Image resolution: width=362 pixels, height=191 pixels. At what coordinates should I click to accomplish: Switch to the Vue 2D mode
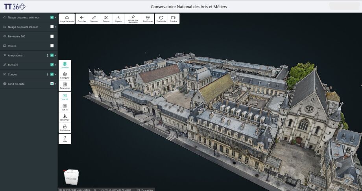65,107
